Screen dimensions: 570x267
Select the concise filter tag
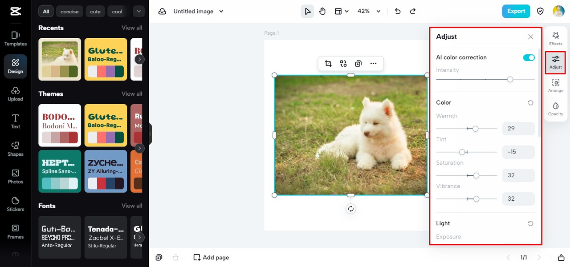(x=69, y=12)
